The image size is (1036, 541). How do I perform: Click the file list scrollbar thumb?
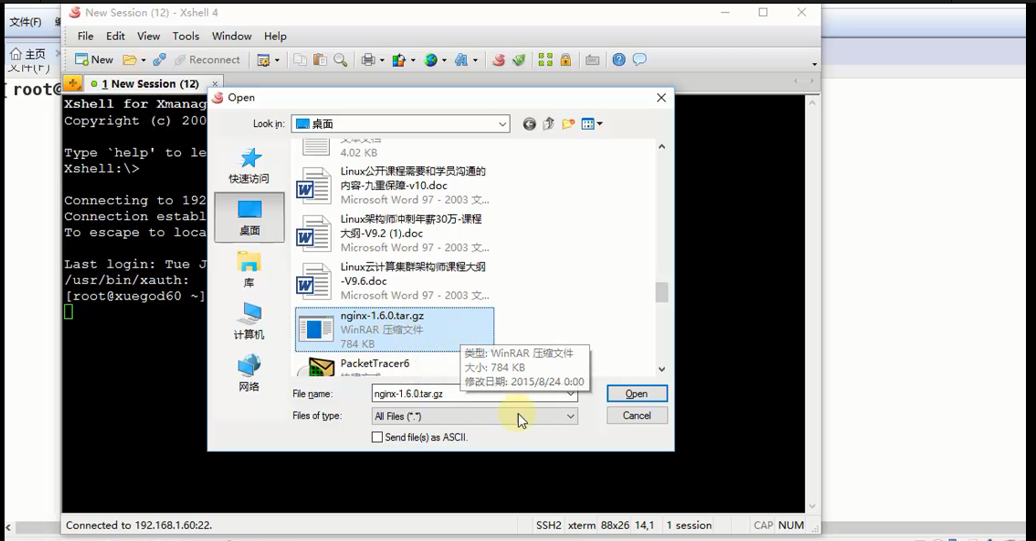click(x=661, y=292)
